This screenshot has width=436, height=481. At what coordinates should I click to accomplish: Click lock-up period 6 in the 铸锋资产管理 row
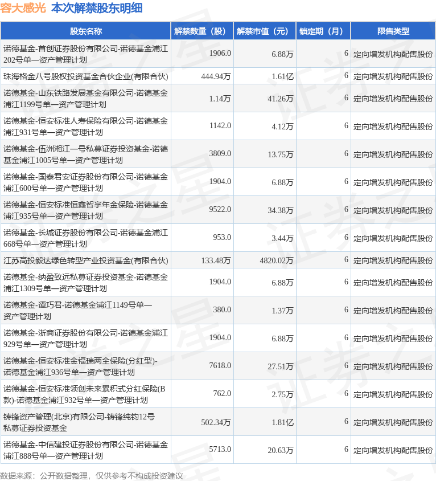tap(346, 422)
